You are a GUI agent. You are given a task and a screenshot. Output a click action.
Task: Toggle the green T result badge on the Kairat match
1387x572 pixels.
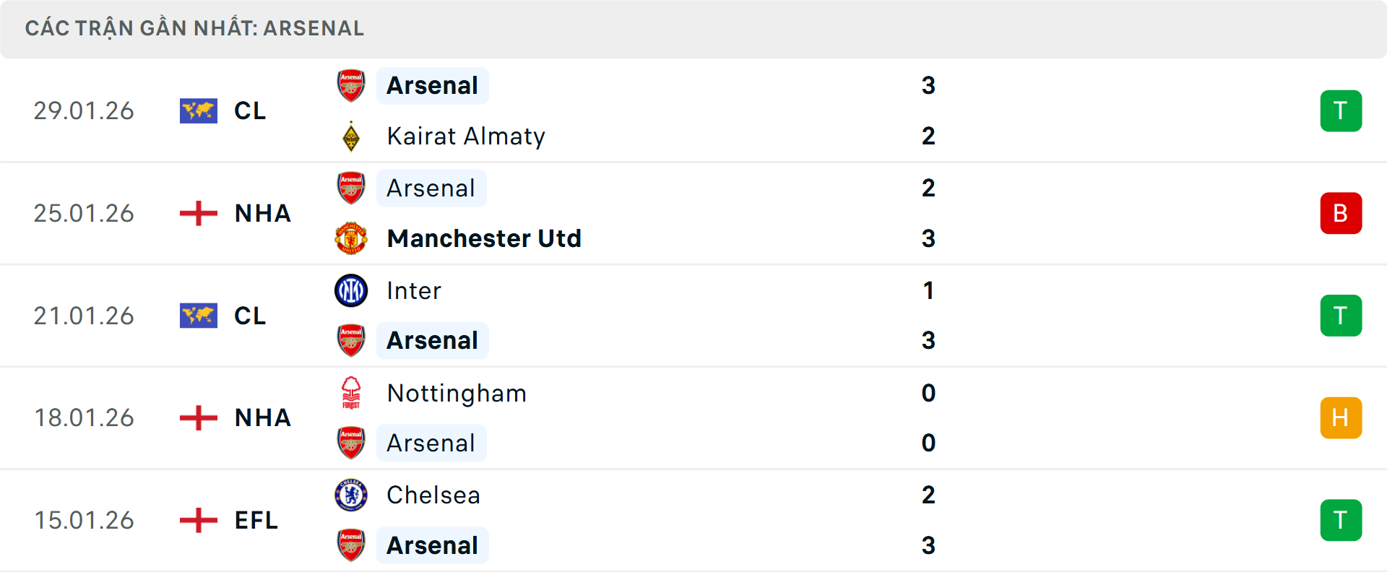point(1341,110)
